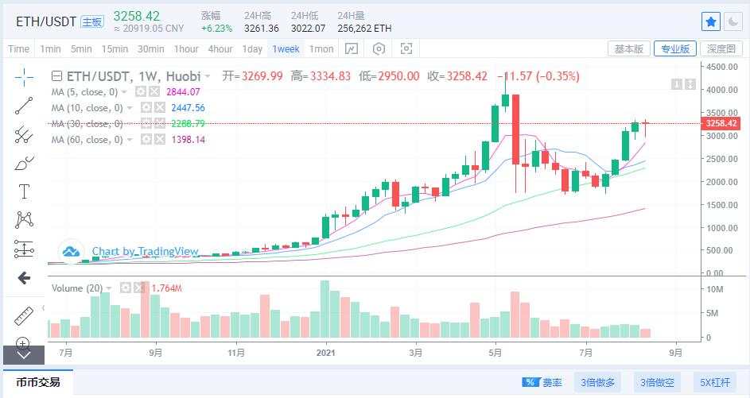Click the 专业版 view button

click(675, 48)
